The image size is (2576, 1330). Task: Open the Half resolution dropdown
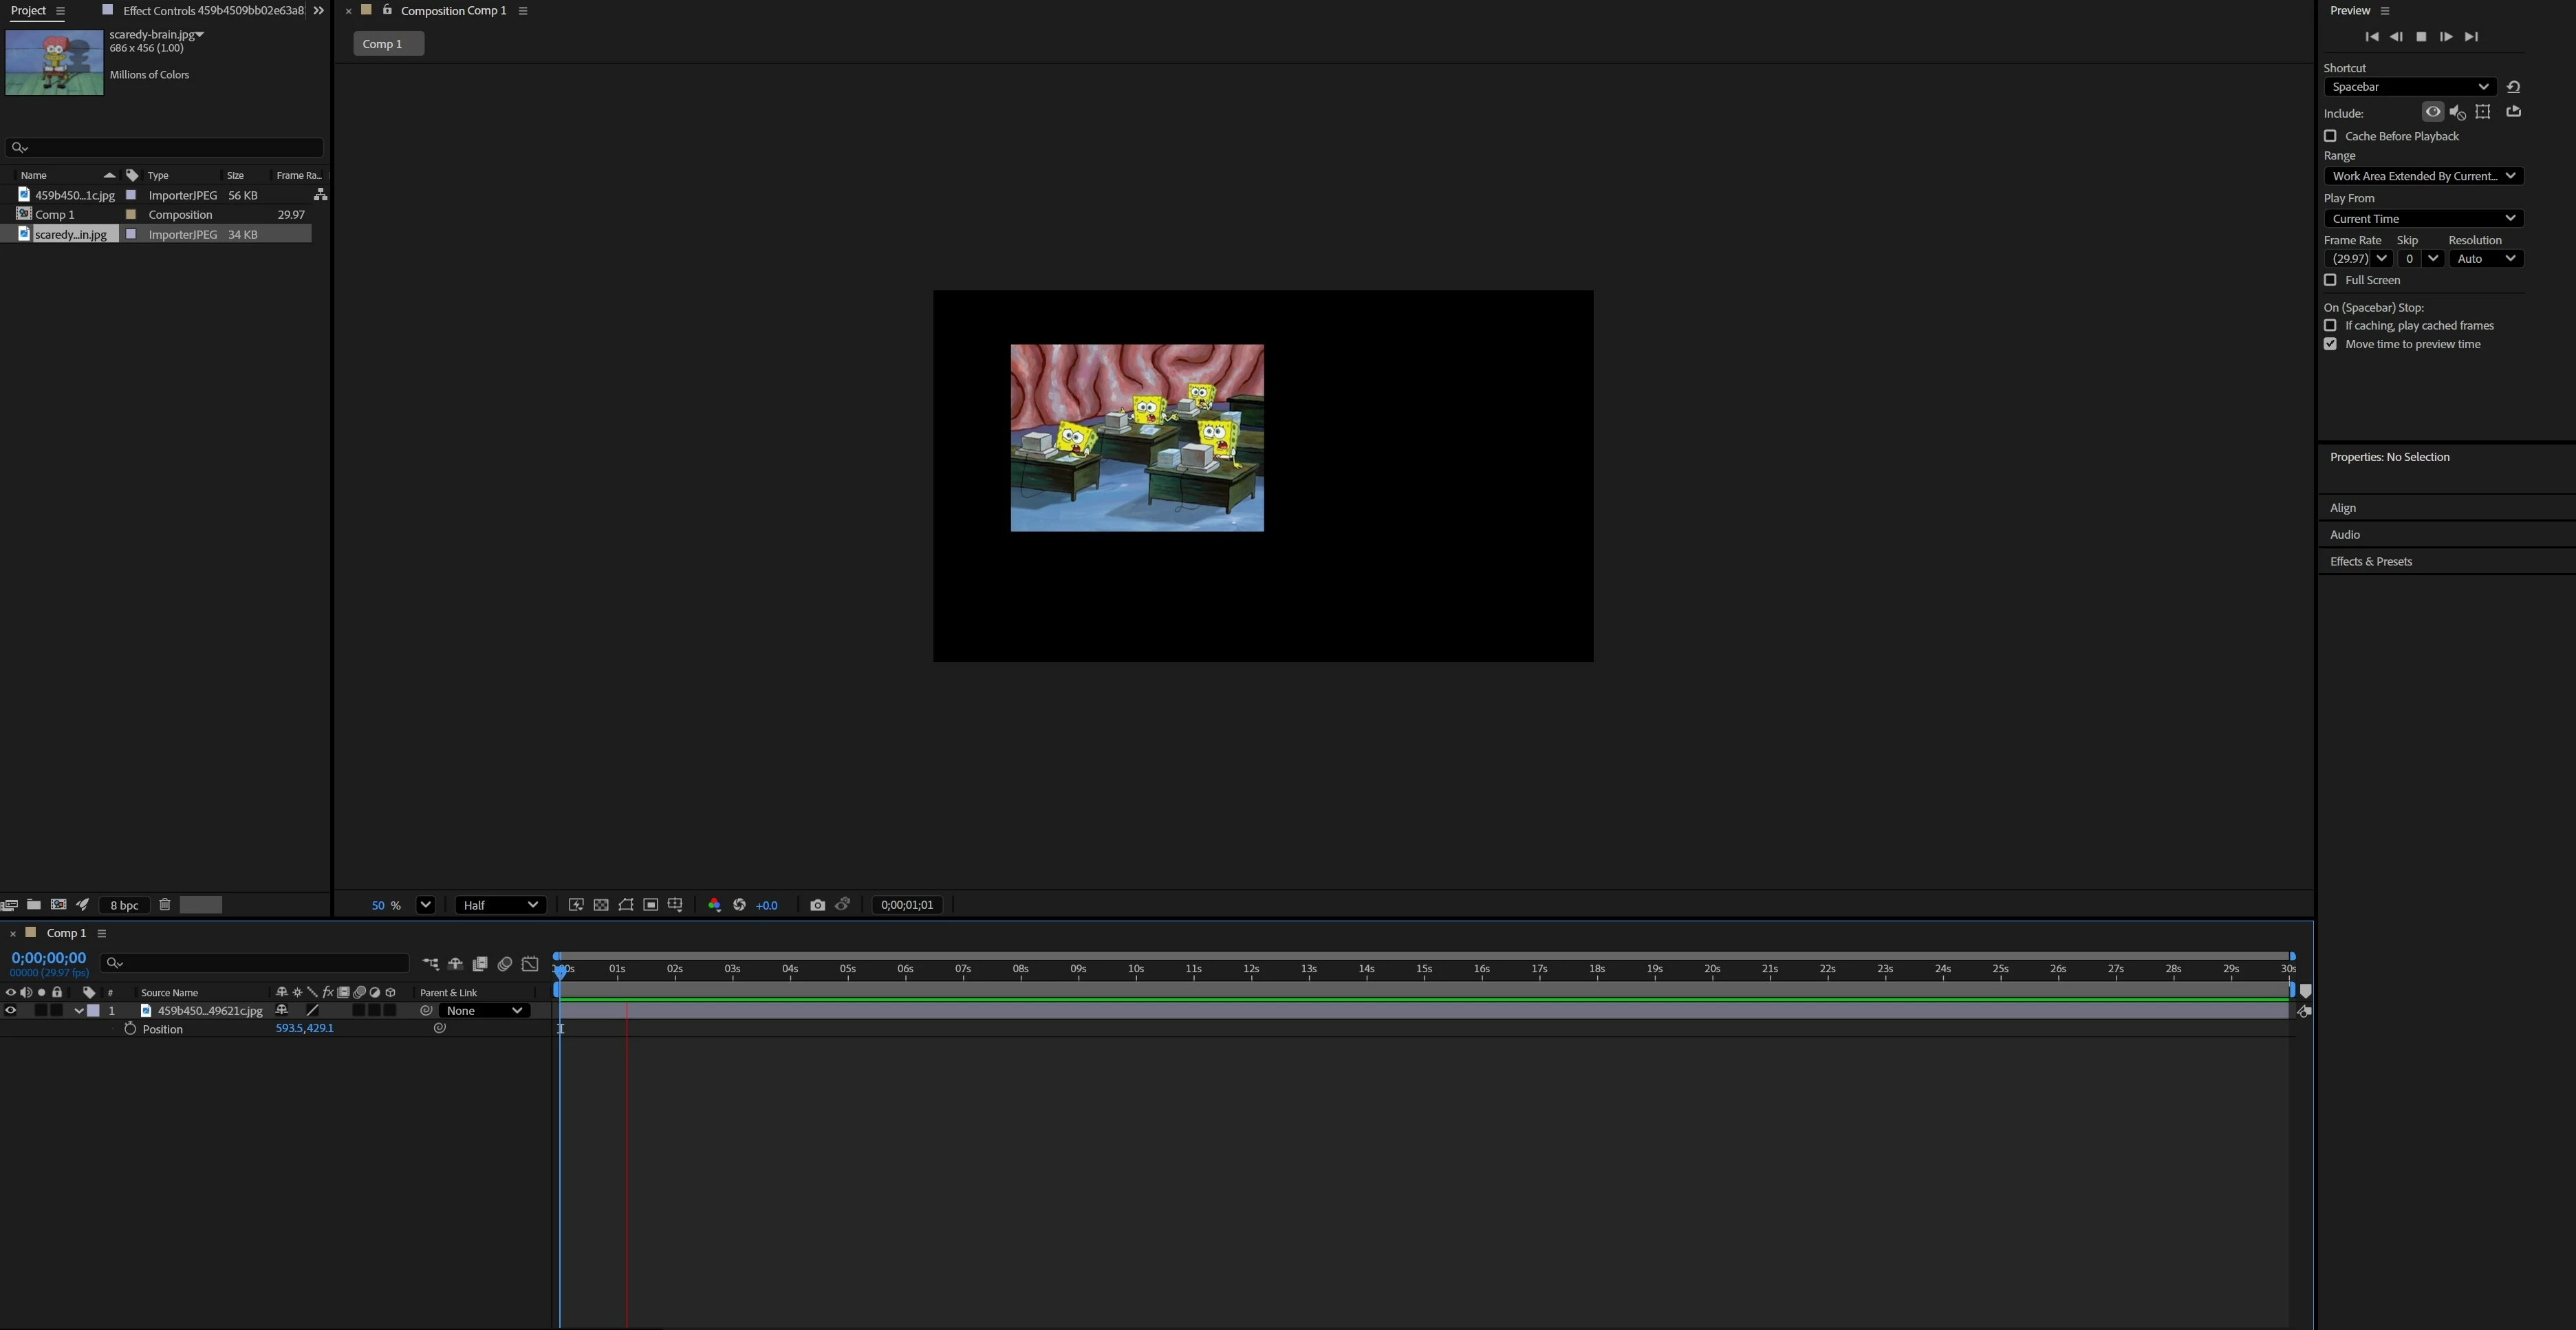tap(500, 905)
